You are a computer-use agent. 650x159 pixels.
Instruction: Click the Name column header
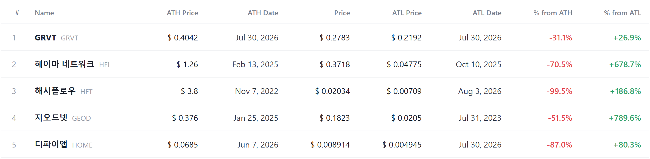[44, 13]
